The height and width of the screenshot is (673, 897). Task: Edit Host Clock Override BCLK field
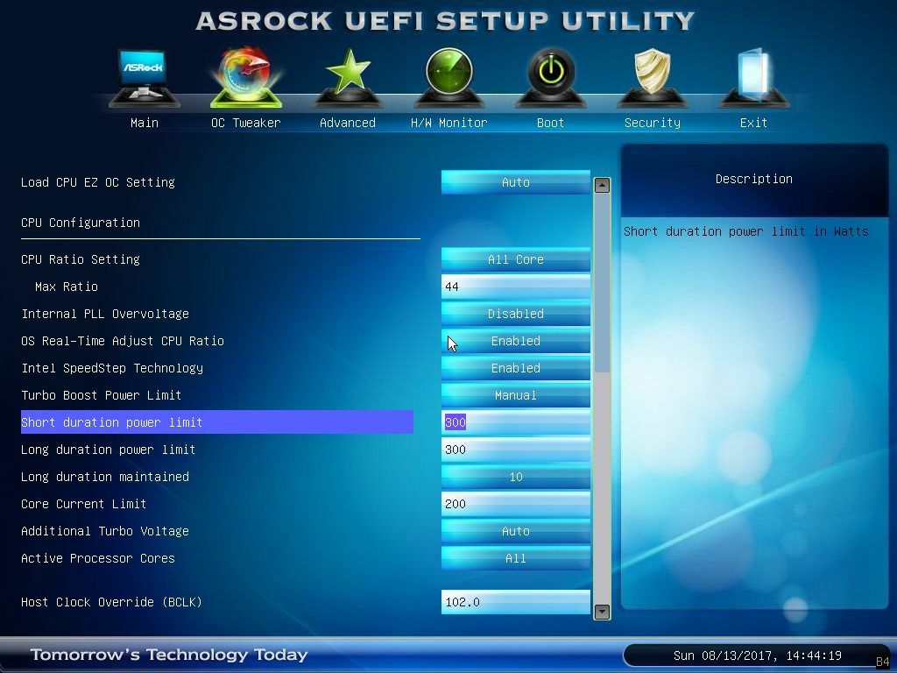coord(515,602)
